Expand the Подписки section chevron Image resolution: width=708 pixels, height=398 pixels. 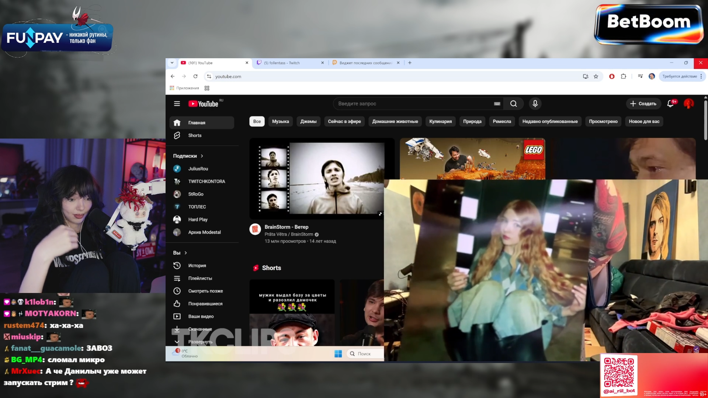pyautogui.click(x=202, y=156)
